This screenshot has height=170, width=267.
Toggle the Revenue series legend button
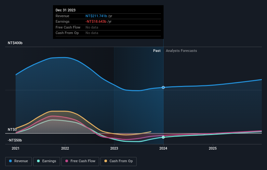(19, 161)
